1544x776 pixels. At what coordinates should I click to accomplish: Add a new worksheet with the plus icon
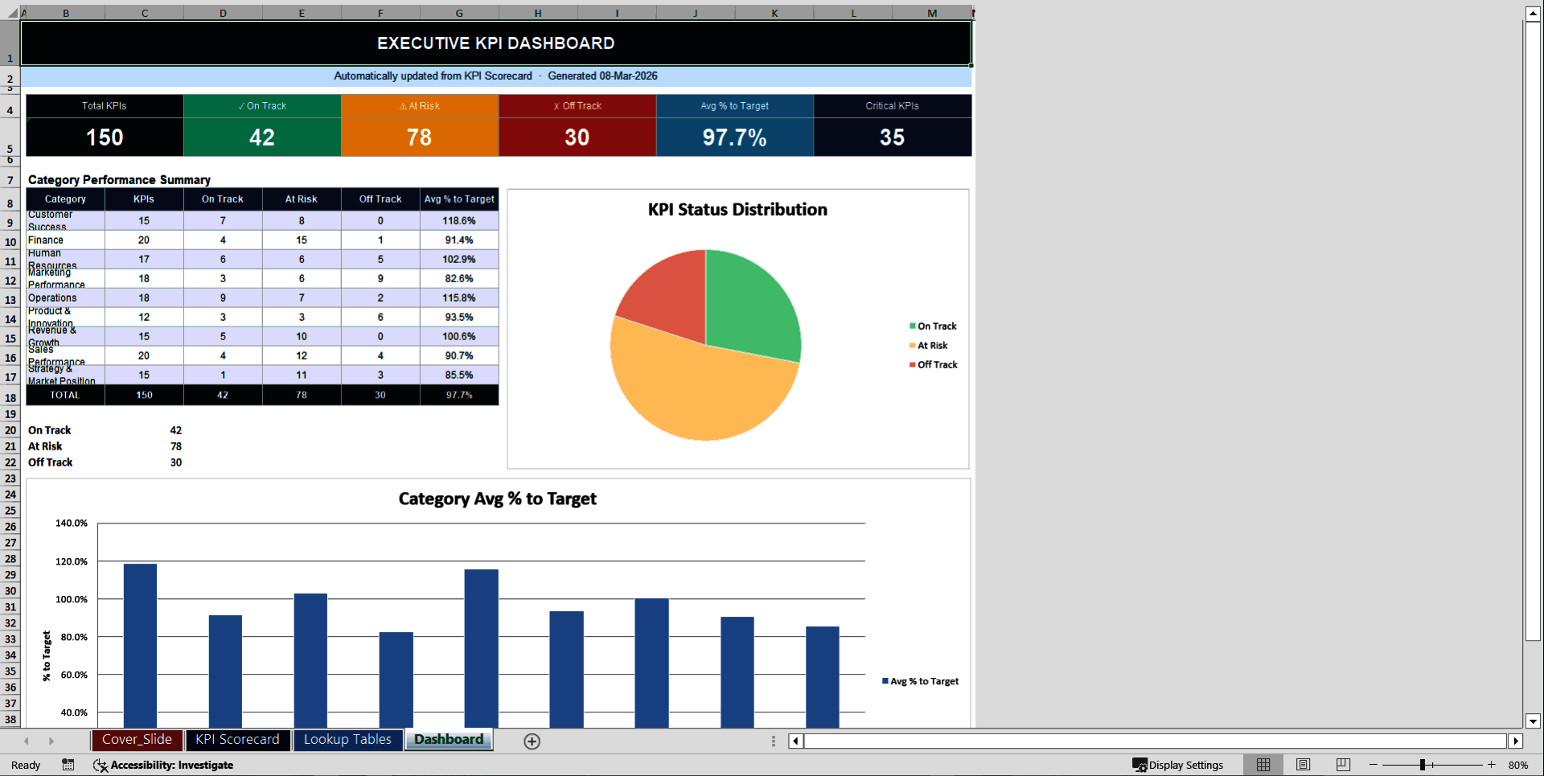[532, 741]
